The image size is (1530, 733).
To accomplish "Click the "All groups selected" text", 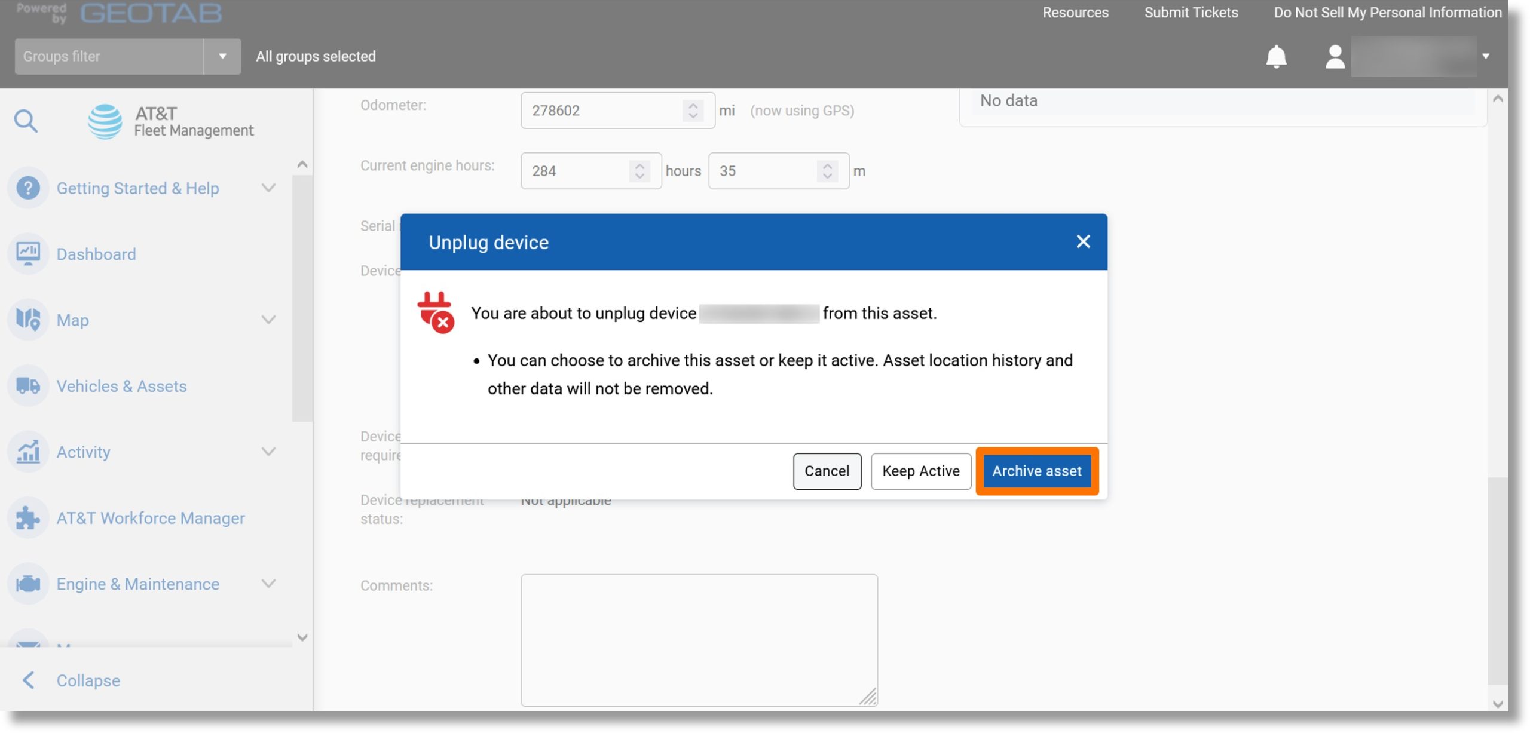I will [316, 57].
